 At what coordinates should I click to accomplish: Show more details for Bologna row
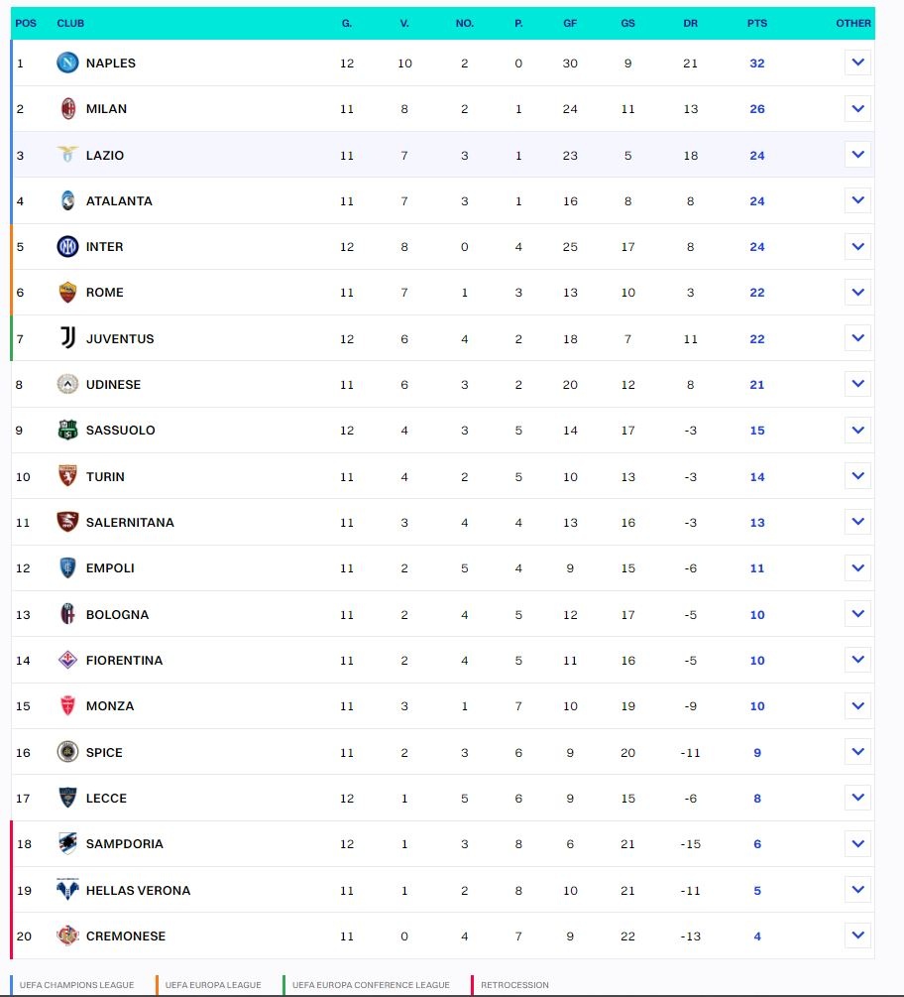tap(857, 614)
